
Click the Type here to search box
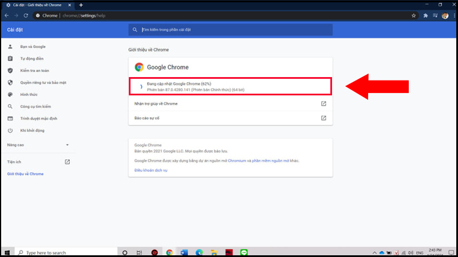point(66,252)
